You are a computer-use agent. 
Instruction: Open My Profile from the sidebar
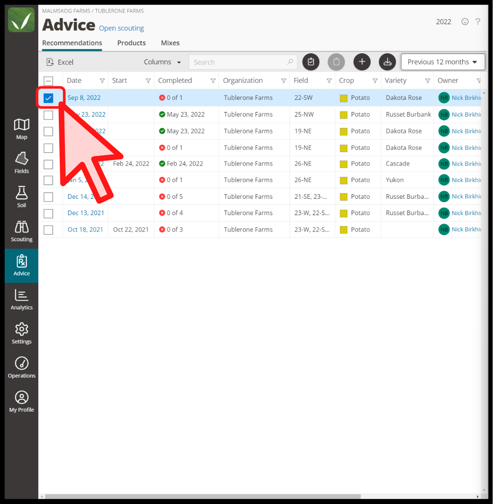[x=21, y=402]
